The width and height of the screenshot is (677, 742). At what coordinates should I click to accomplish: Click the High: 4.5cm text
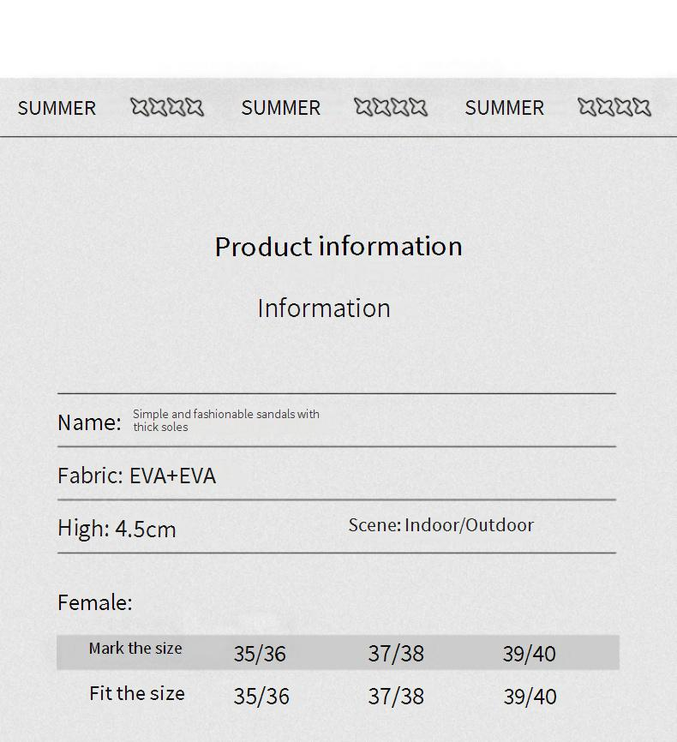[x=117, y=529]
